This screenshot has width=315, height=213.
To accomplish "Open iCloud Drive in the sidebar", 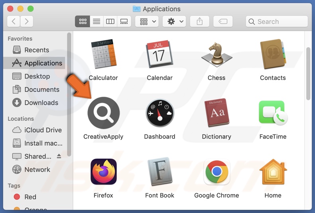I will pos(34,130).
